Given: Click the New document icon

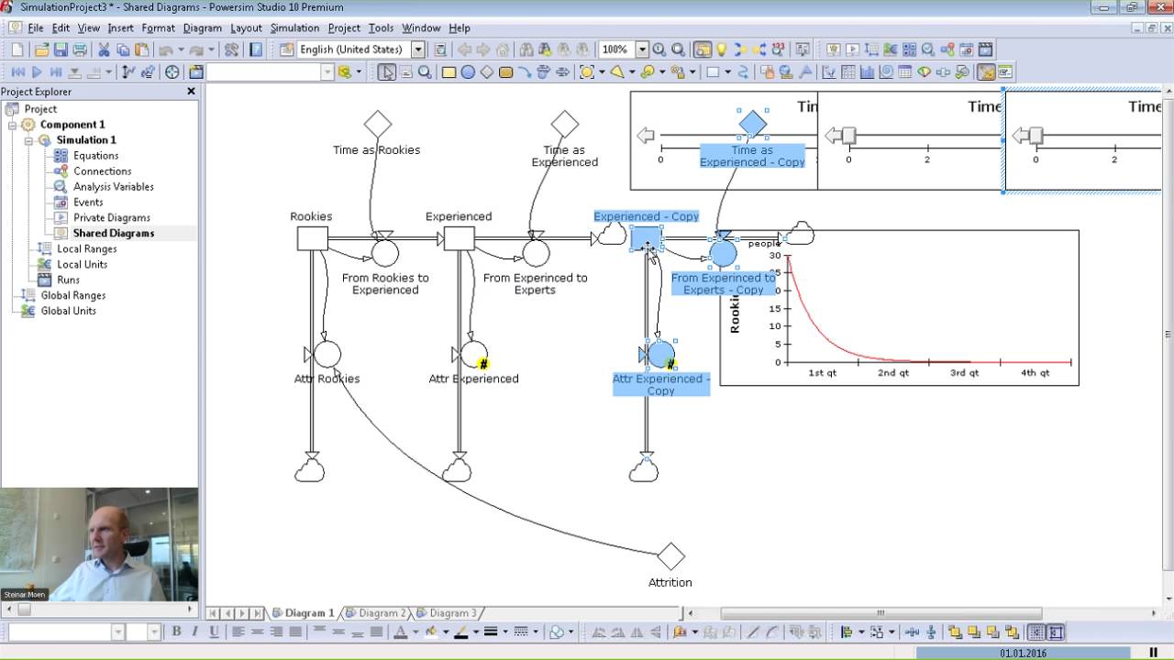Looking at the screenshot, I should pyautogui.click(x=17, y=49).
